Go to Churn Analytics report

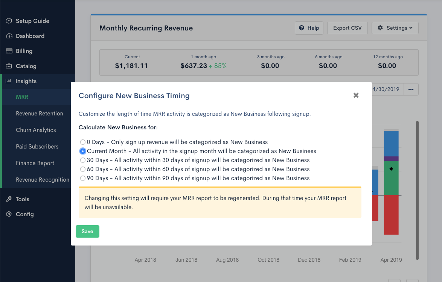(36, 130)
